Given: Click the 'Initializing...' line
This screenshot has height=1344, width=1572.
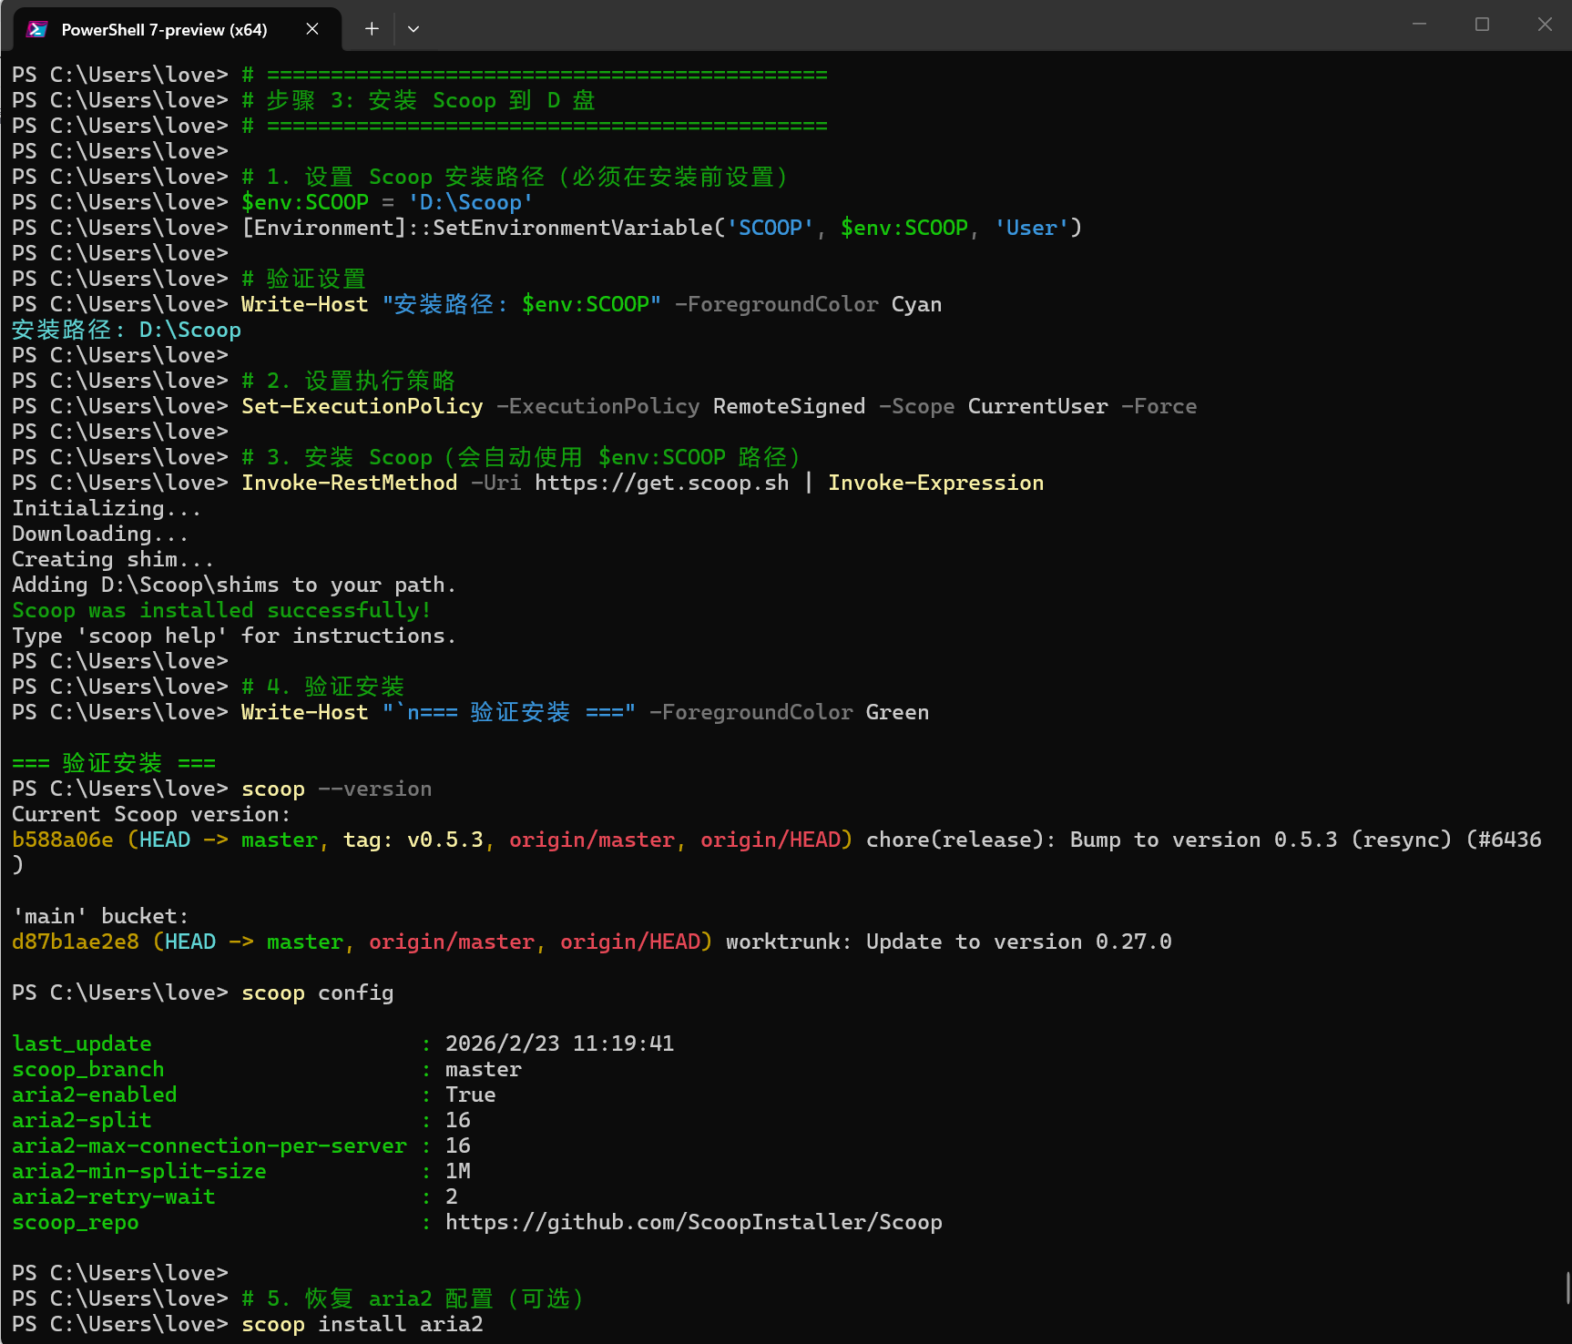Looking at the screenshot, I should (x=107, y=508).
